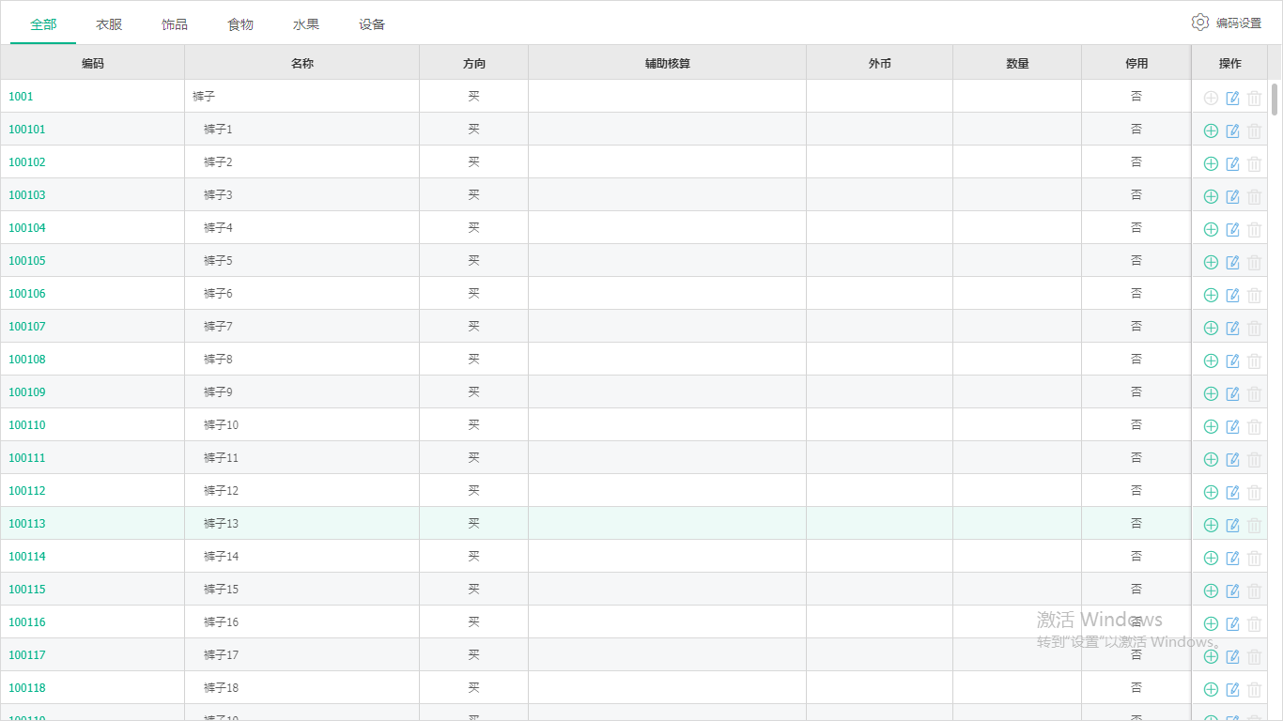Open the 100117 code link

(x=26, y=656)
